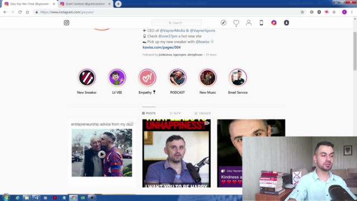This screenshot has width=357, height=201.
Task: Select the IGTV tab
Action: pyautogui.click(x=175, y=113)
